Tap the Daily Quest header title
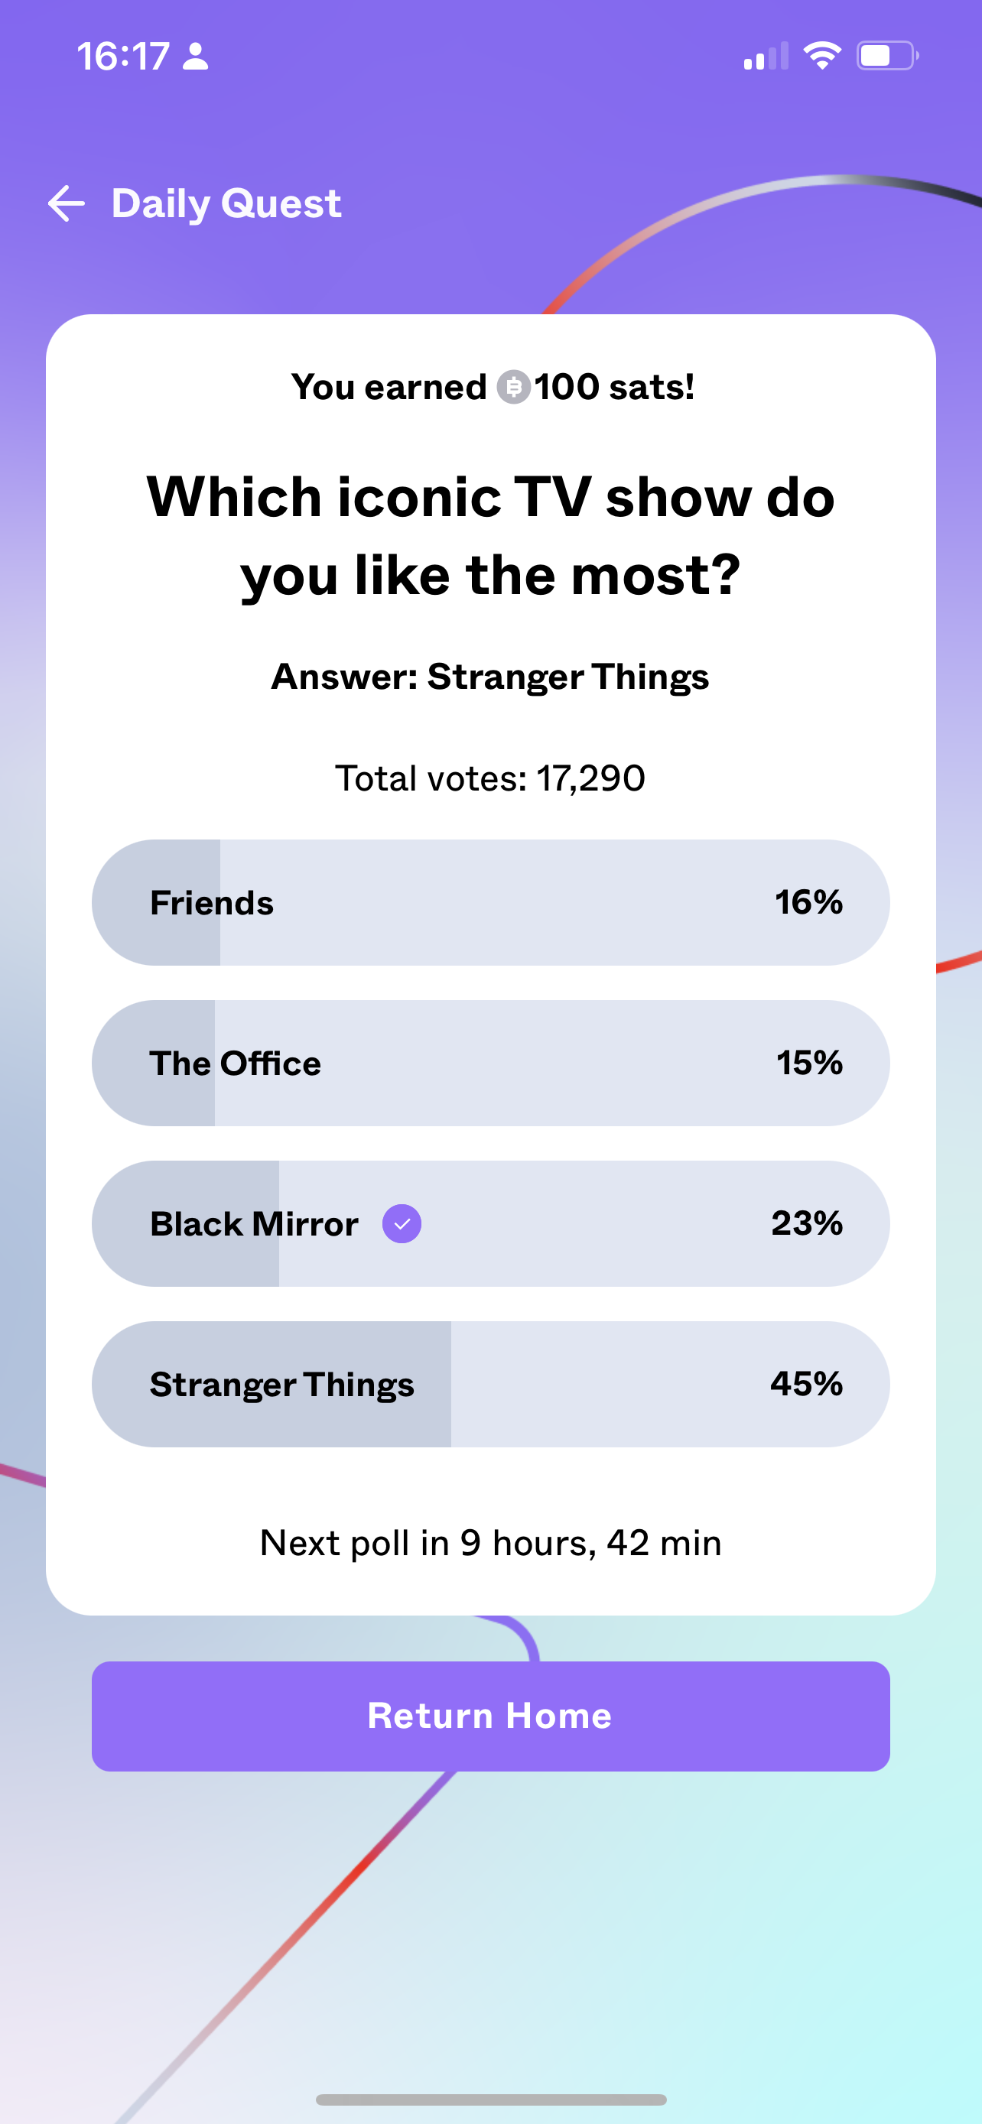982x2124 pixels. (x=226, y=203)
